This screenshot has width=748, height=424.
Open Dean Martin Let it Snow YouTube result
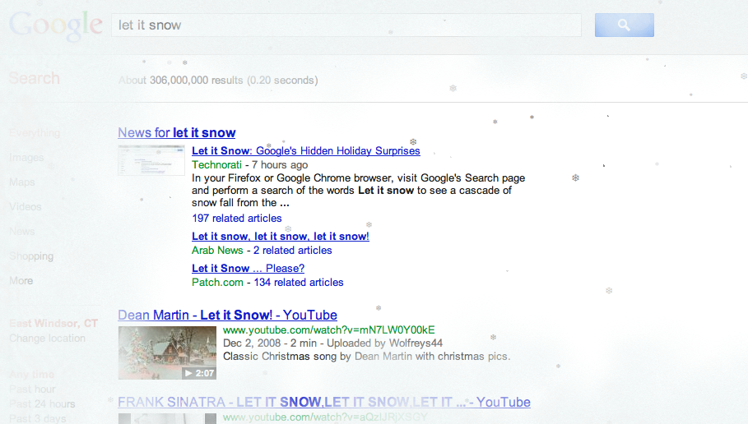click(x=227, y=316)
